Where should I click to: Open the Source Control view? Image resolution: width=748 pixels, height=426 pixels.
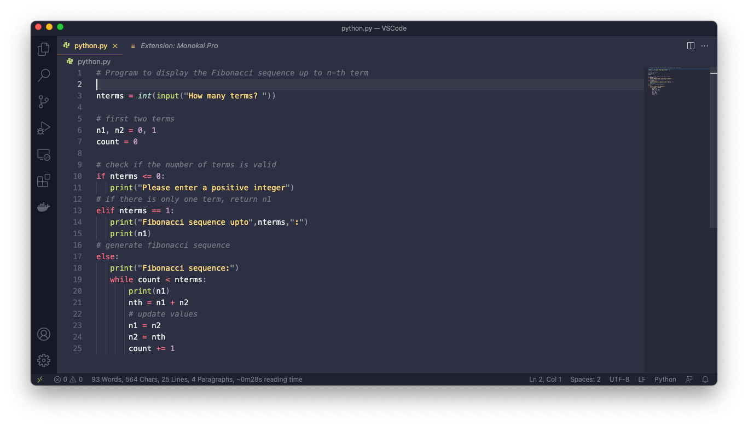click(44, 102)
